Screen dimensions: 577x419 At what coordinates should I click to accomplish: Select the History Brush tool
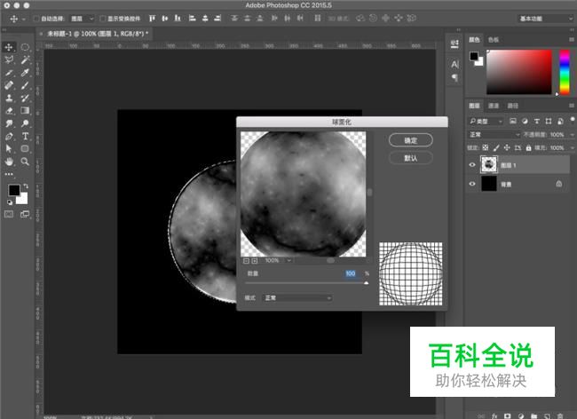[25, 98]
